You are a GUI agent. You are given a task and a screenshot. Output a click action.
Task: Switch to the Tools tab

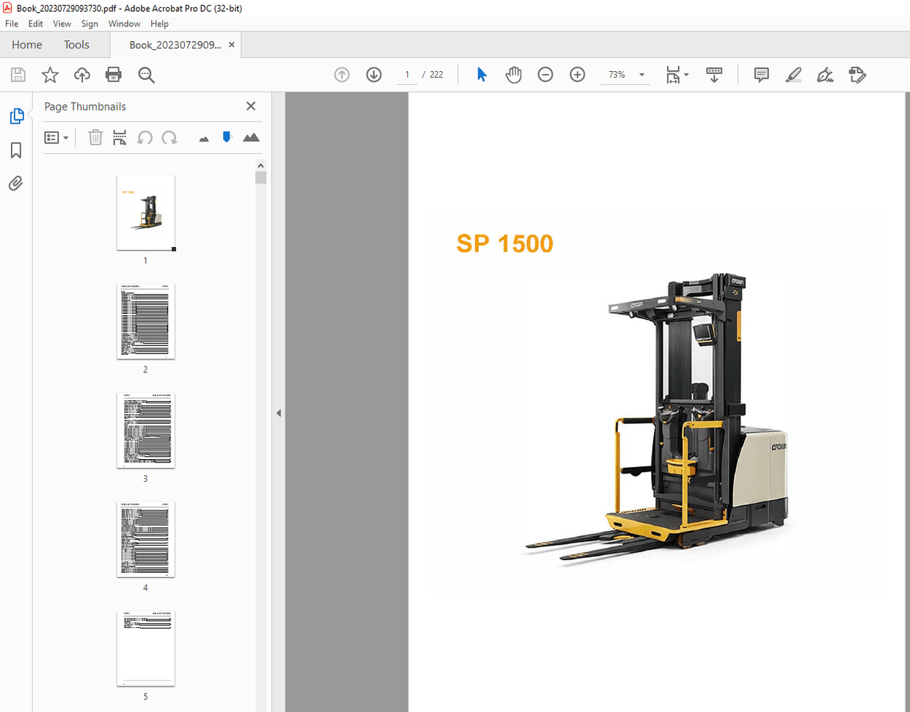76,45
